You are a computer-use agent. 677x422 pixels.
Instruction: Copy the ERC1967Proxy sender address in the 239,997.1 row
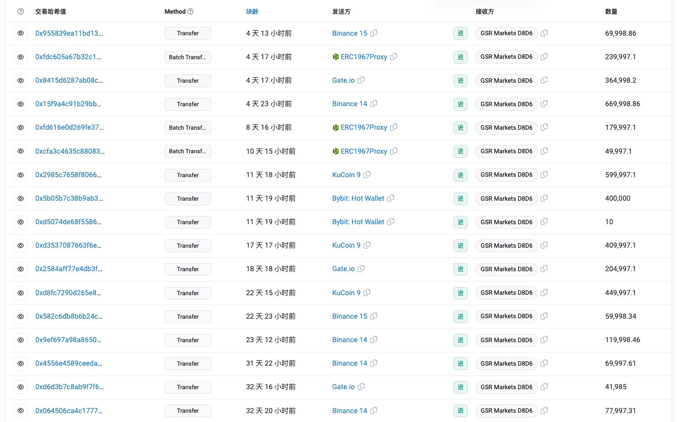(394, 57)
